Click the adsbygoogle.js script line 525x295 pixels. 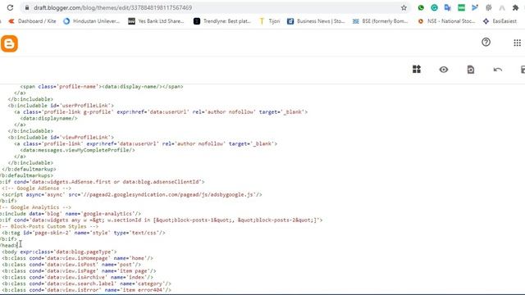(x=132, y=195)
